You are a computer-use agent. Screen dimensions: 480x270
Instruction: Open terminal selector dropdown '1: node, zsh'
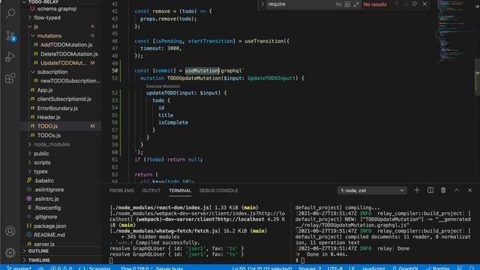point(372,190)
